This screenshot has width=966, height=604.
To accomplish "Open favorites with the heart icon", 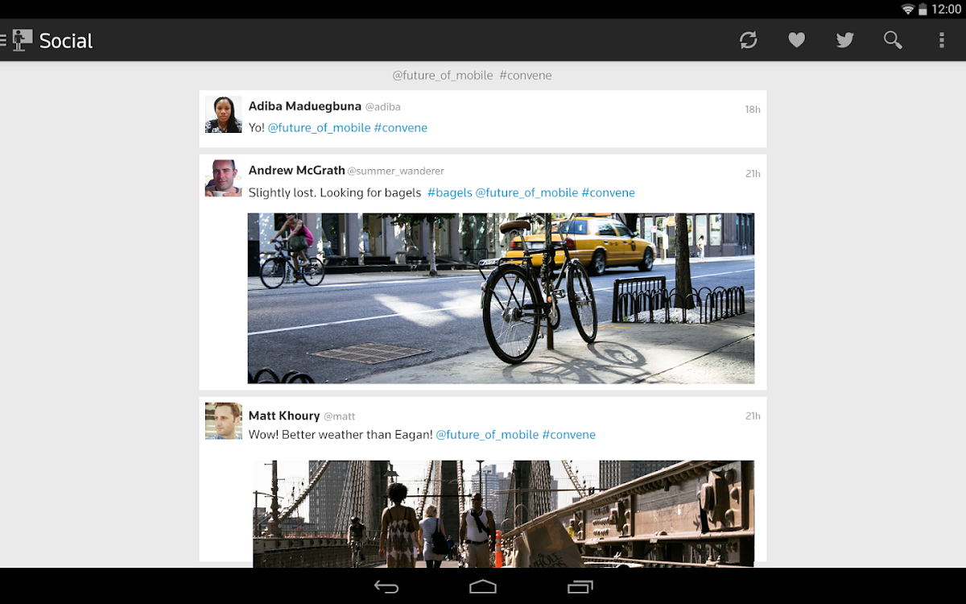I will coord(797,40).
